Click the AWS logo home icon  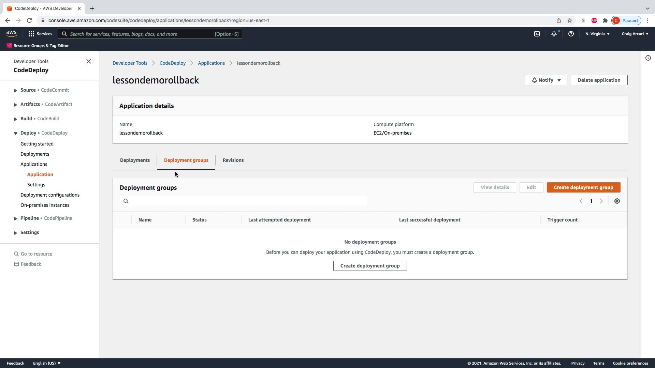11,33
